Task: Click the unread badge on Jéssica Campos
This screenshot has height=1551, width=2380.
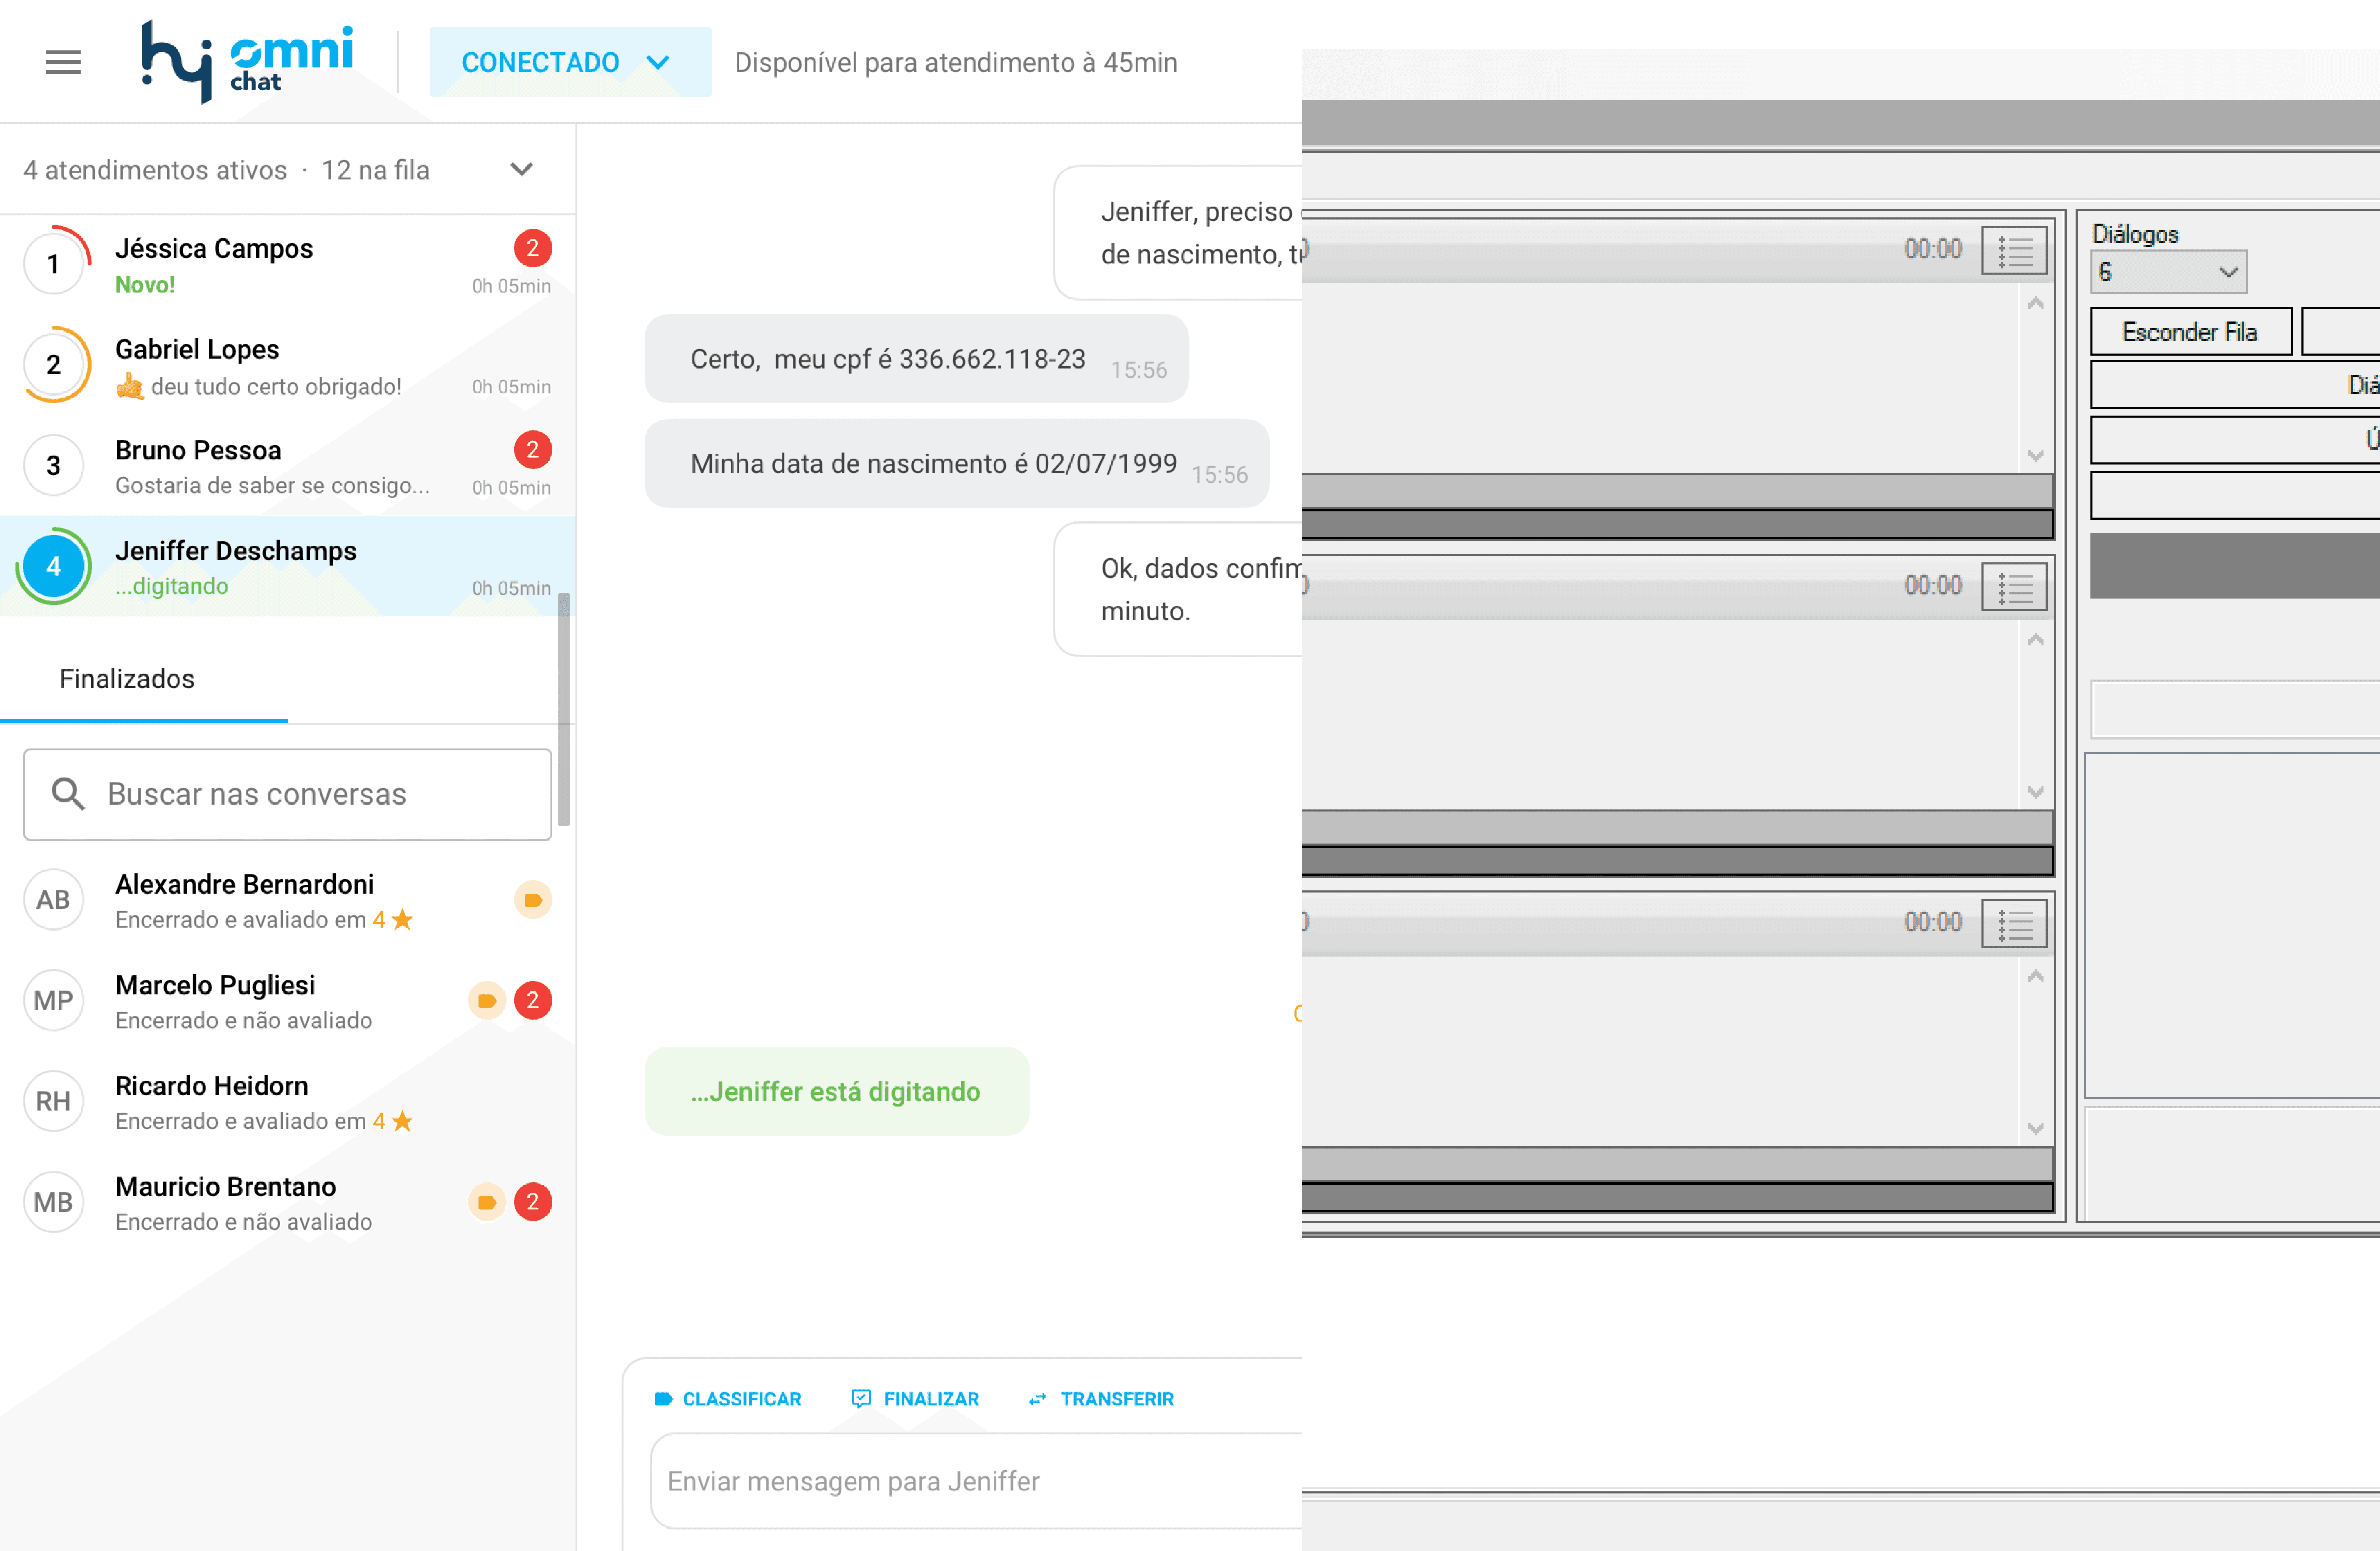Action: [x=533, y=248]
